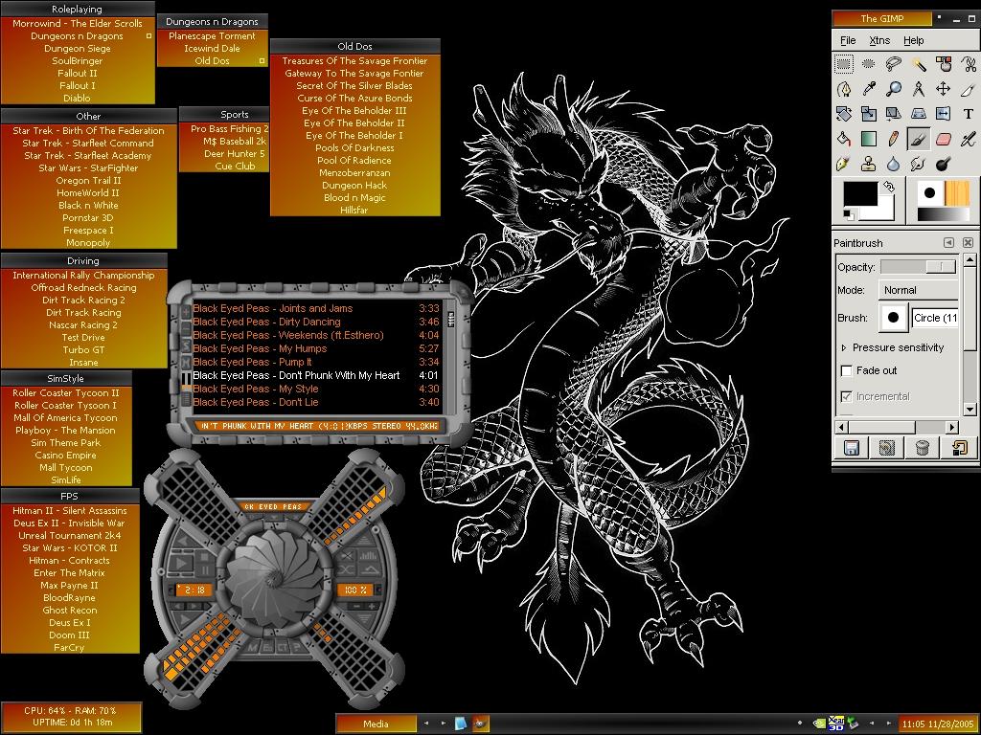Select the Blend gradient tool
Screen dimensions: 981x735
868,139
